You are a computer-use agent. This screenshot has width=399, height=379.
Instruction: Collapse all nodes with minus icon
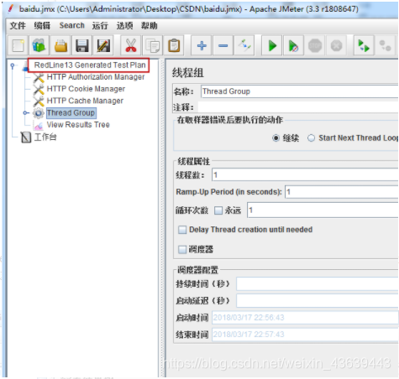[x=223, y=45]
